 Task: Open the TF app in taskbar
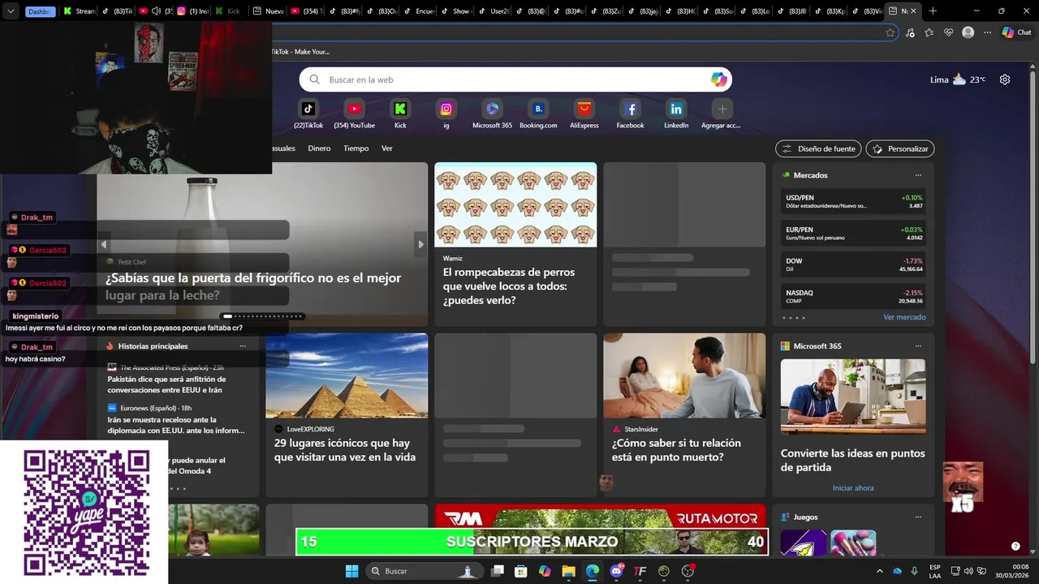coord(640,571)
